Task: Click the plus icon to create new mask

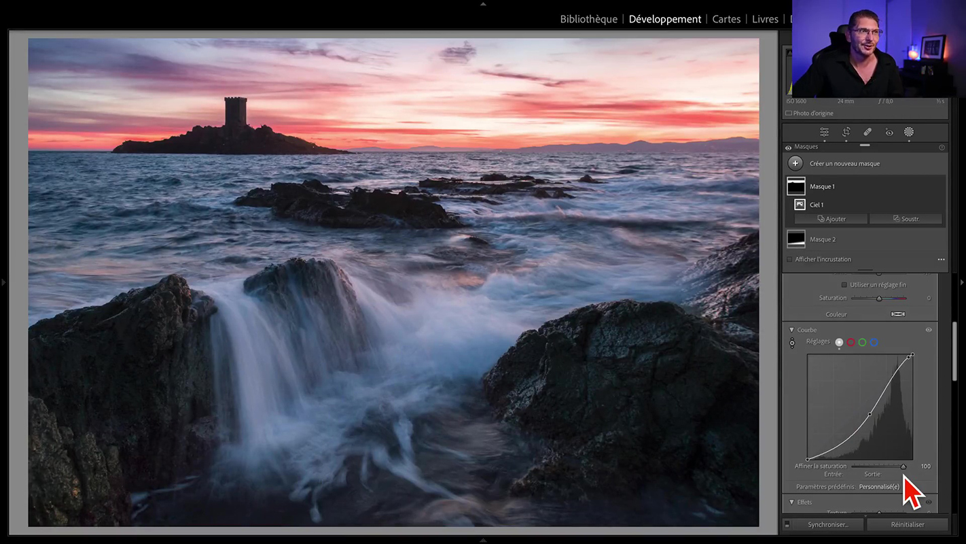Action: point(795,163)
